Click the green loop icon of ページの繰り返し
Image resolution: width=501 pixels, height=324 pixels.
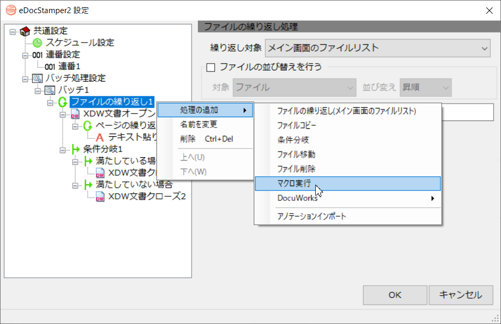[x=87, y=126]
